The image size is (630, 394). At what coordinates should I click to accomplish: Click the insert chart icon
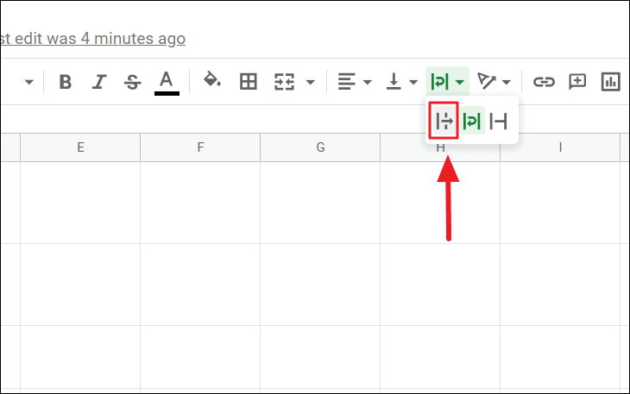pos(611,82)
